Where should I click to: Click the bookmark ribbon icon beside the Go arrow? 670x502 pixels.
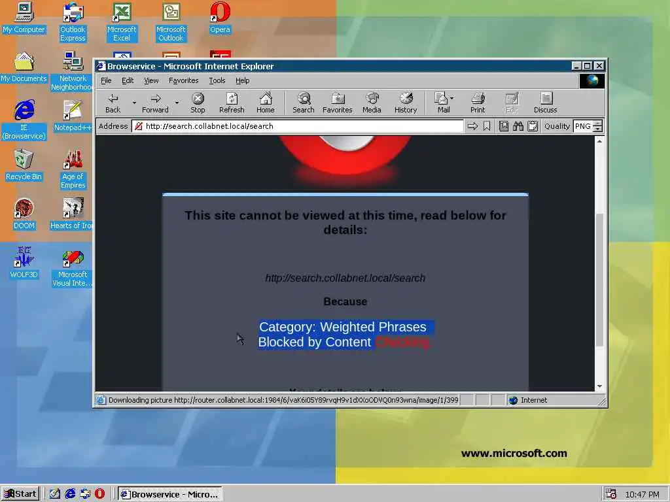tap(487, 126)
